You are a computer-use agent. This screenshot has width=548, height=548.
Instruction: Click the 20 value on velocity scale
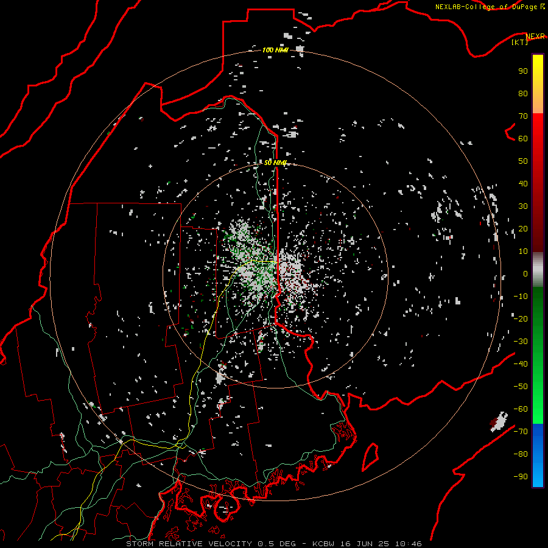point(523,229)
